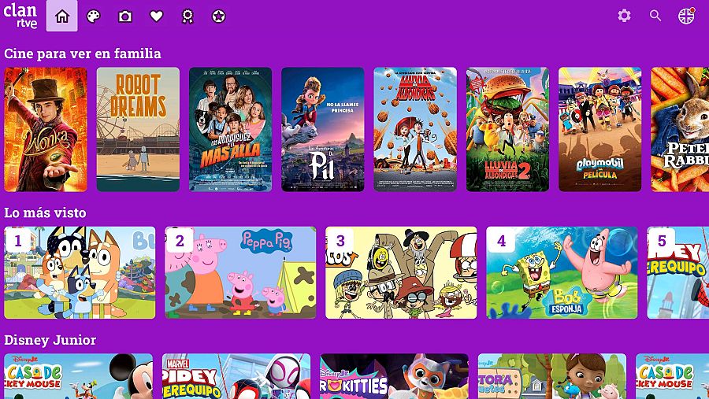Open the SuperKitties Disney Junior tile

coord(395,376)
